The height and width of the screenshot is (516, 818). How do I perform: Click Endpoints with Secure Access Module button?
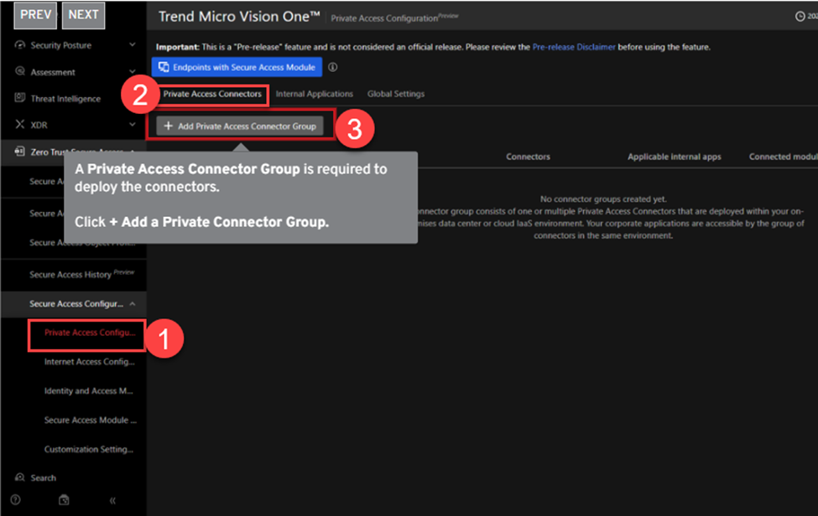[x=237, y=67]
